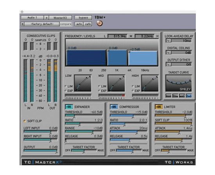Select the first flat target curve preset
The width and height of the screenshot is (215, 175).
point(168,96)
